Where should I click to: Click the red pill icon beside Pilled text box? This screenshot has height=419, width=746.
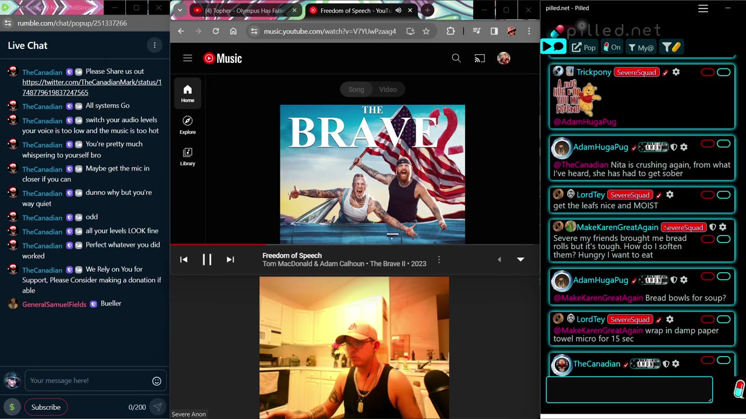pos(739,389)
